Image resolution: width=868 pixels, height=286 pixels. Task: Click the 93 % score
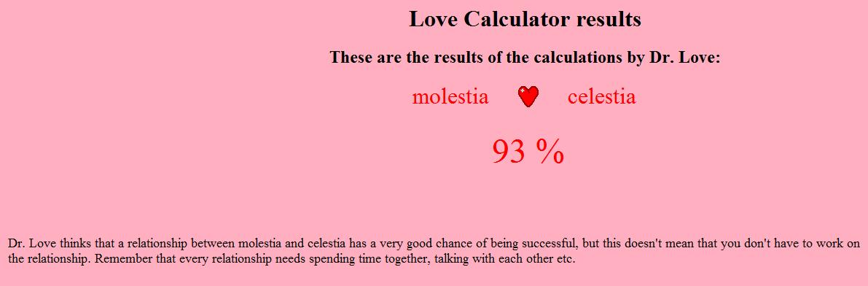(x=528, y=151)
